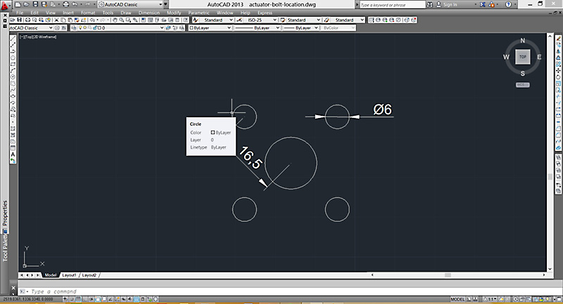Open the AutoCAD Classic workspace dropdown in title bar
563x304 pixels.
pyautogui.click(x=160, y=5)
